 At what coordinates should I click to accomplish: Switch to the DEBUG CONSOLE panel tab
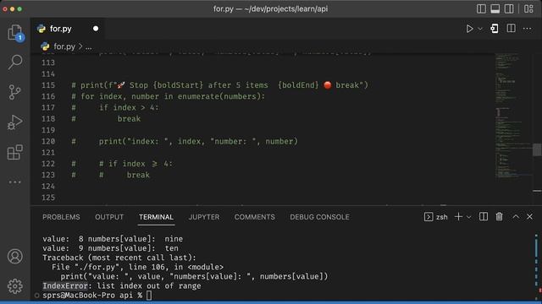pos(320,217)
